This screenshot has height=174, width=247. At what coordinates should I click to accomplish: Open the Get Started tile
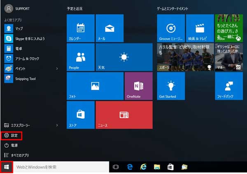pos(171,86)
